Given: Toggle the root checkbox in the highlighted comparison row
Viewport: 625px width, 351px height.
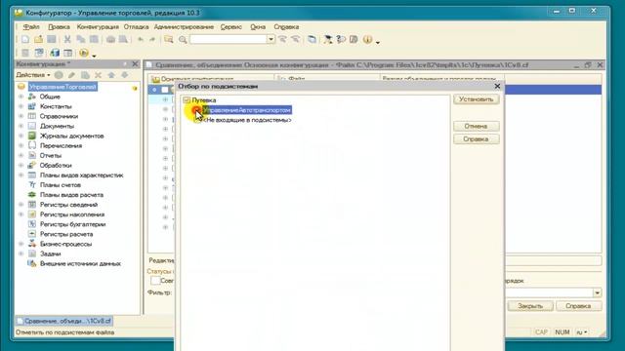Looking at the screenshot, I should (x=165, y=90).
